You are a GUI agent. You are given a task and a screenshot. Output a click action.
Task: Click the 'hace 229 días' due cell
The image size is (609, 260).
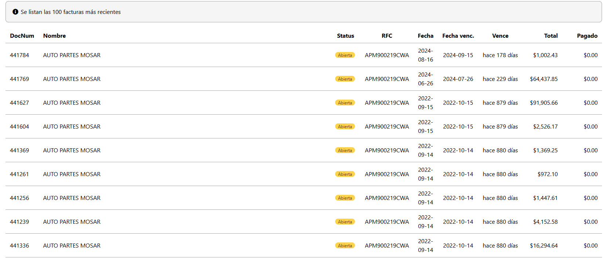tap(500, 79)
